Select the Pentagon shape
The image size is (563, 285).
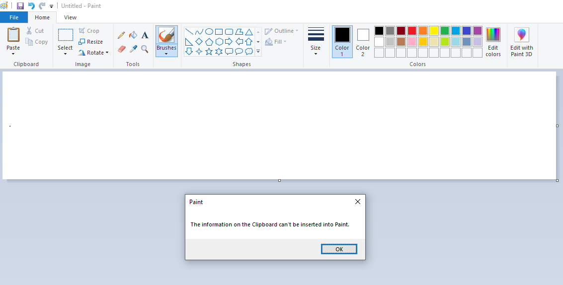click(x=209, y=42)
